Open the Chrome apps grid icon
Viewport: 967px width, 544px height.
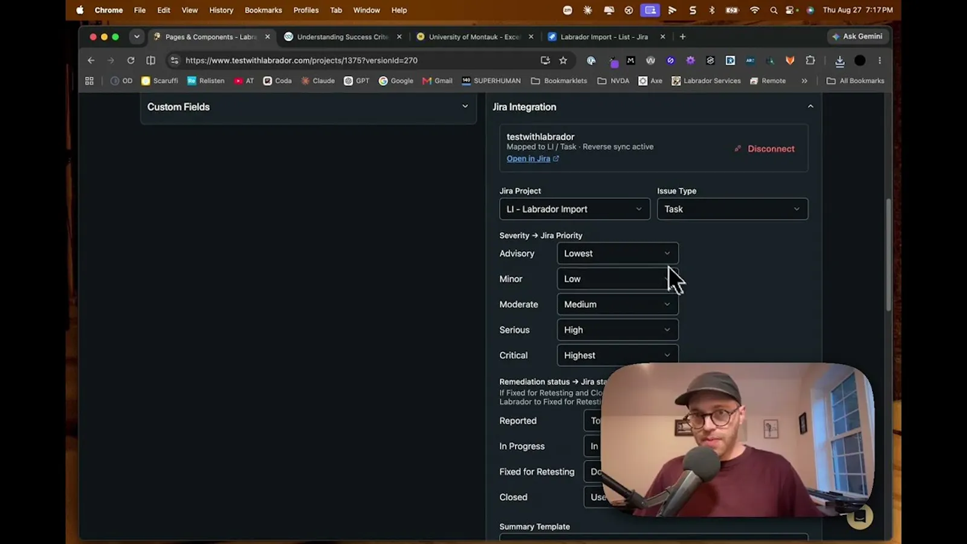89,80
